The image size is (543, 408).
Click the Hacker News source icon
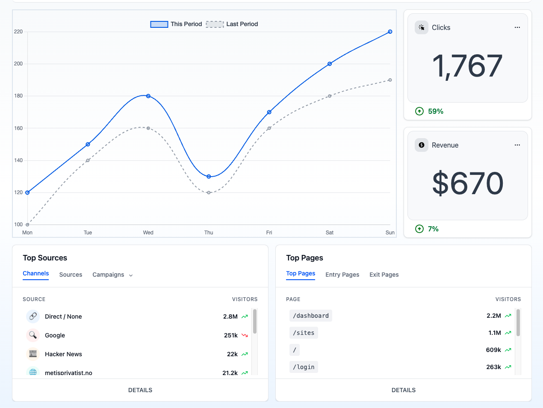33,354
